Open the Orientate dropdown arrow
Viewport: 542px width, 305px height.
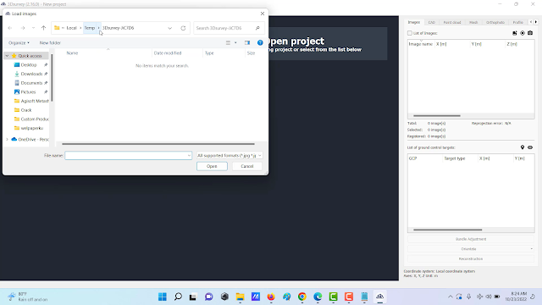tap(532, 249)
